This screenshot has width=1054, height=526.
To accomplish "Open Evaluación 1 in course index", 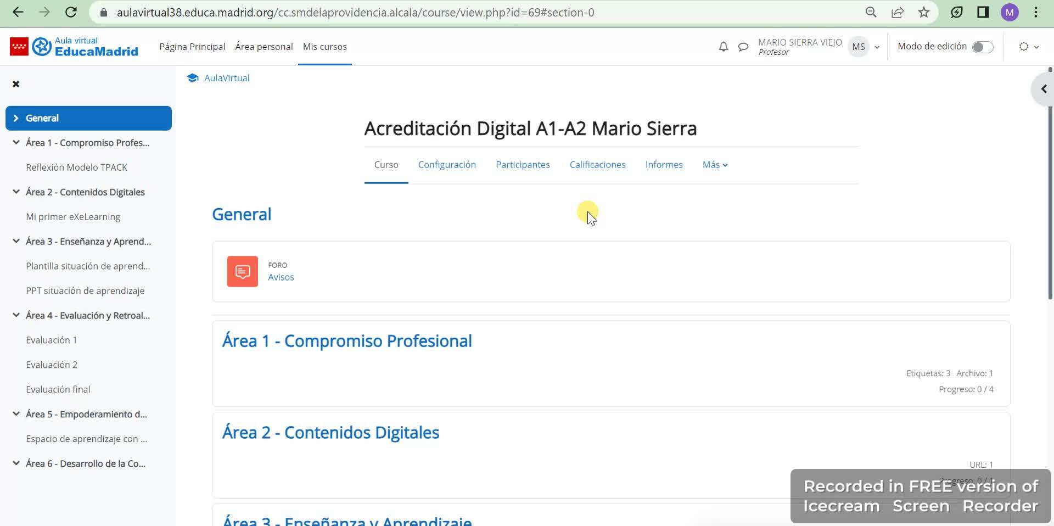I will [x=52, y=340].
